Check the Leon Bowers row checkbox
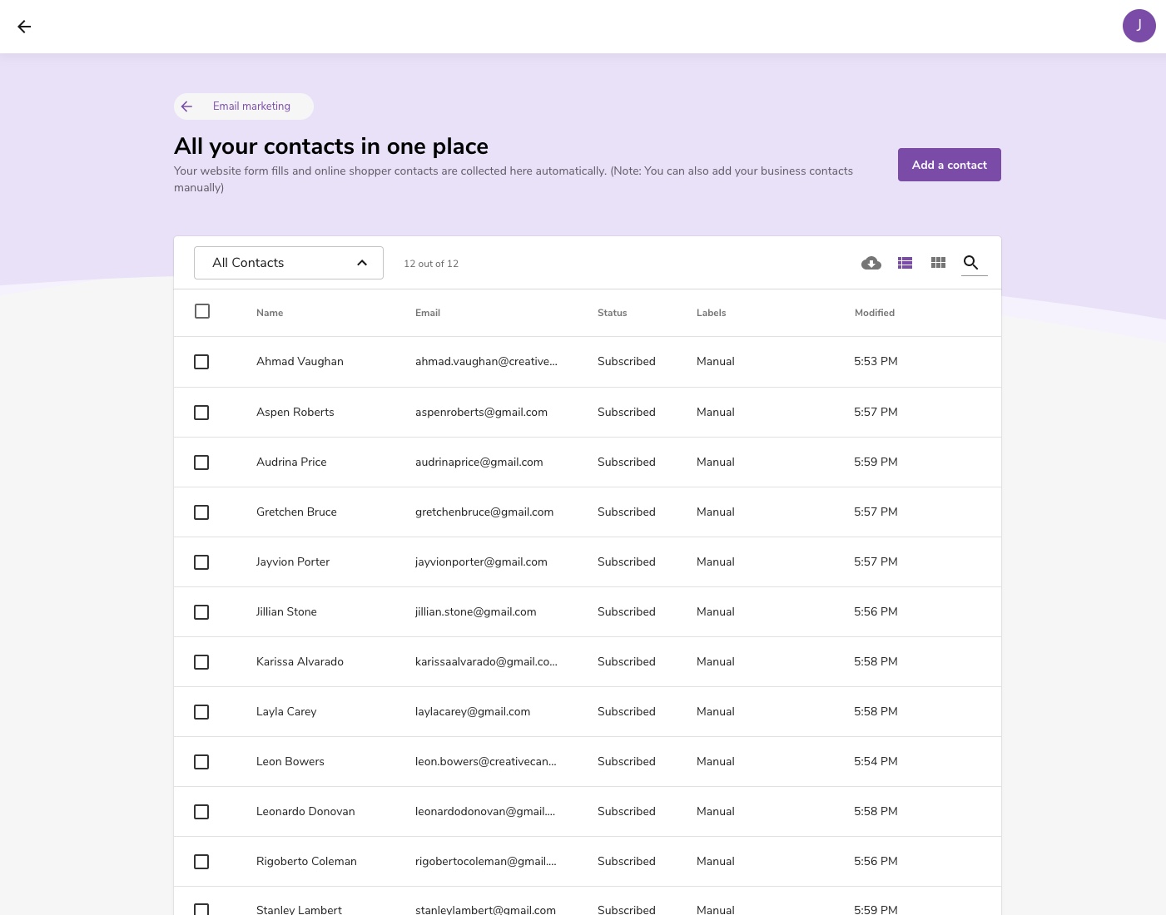The width and height of the screenshot is (1166, 915). tap(201, 762)
